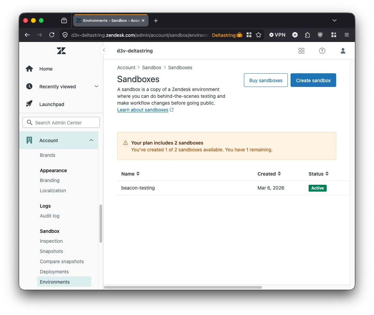The width and height of the screenshot is (374, 315).
Task: Click the uBlock shield extension icon
Action: coord(320,35)
